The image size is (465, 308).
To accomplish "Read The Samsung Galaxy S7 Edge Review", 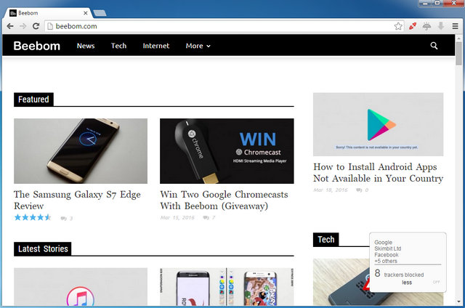I will pyautogui.click(x=77, y=200).
